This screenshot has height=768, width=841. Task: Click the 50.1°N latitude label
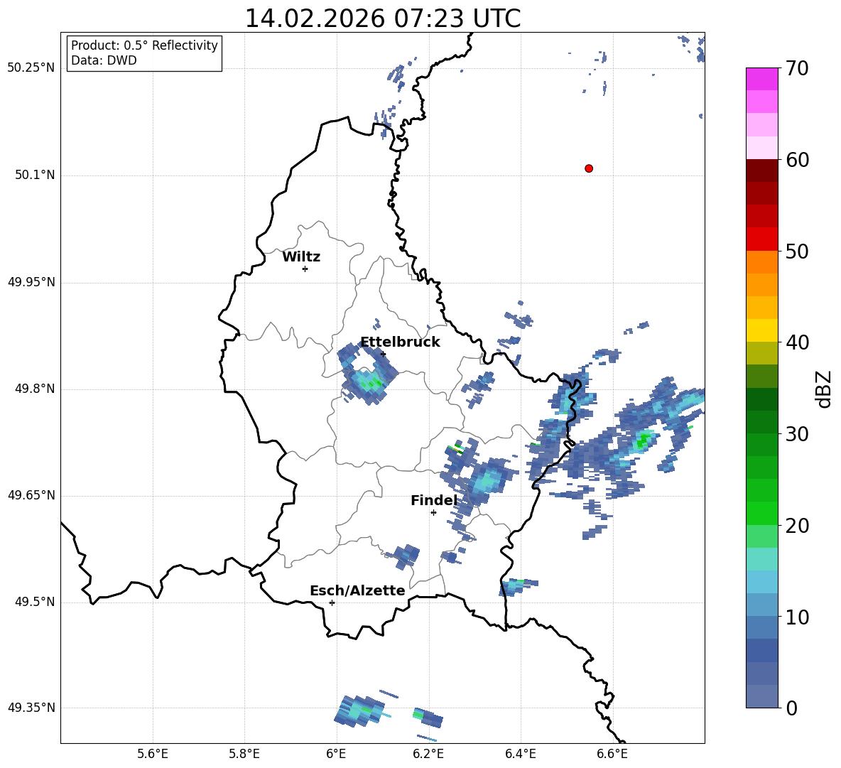[35, 175]
